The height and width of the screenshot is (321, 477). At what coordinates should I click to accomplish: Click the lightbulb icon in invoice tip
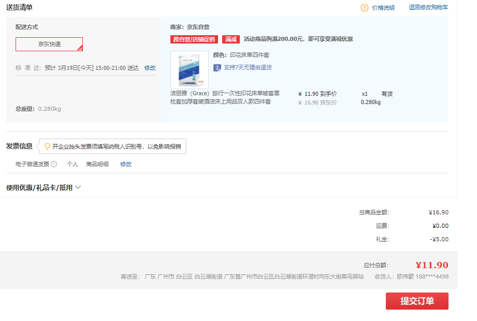click(x=47, y=147)
